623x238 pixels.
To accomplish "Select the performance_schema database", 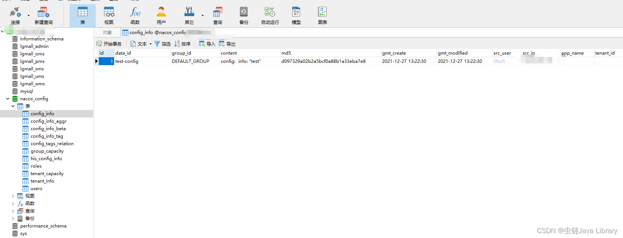I will (x=43, y=226).
